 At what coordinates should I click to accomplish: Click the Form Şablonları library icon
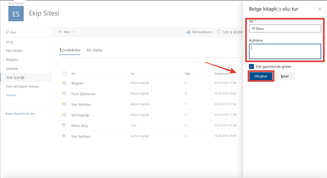coord(64,94)
